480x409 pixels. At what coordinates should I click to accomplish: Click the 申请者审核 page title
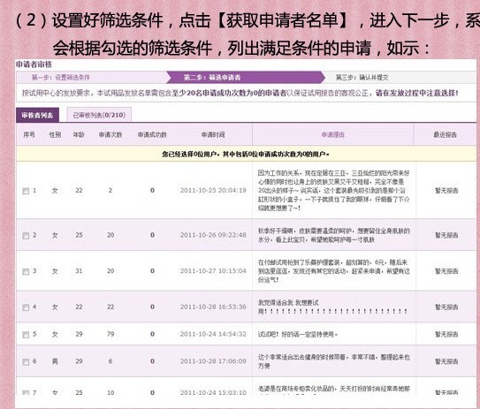pyautogui.click(x=34, y=64)
